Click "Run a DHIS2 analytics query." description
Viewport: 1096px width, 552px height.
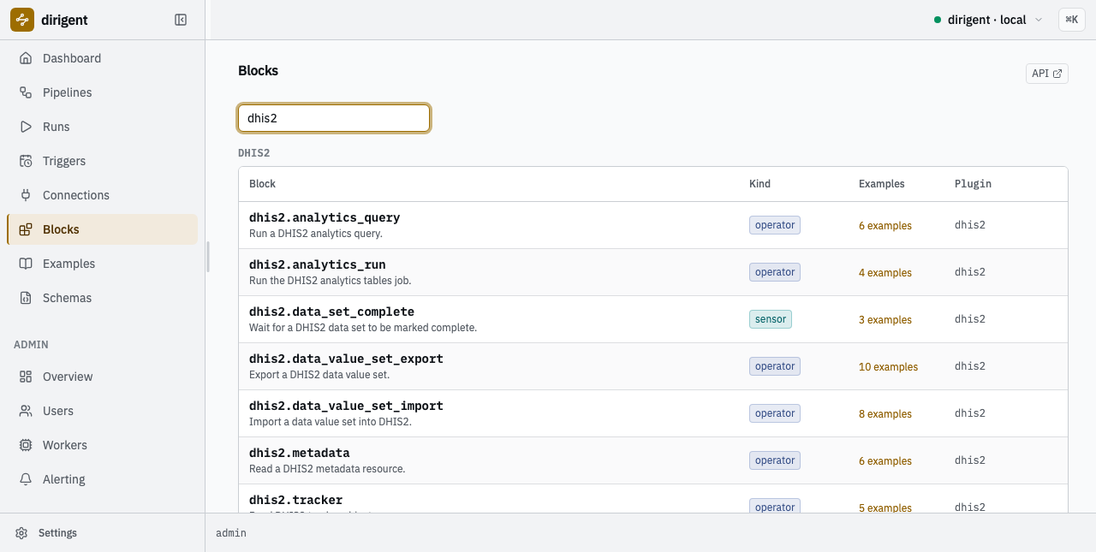[x=316, y=234]
